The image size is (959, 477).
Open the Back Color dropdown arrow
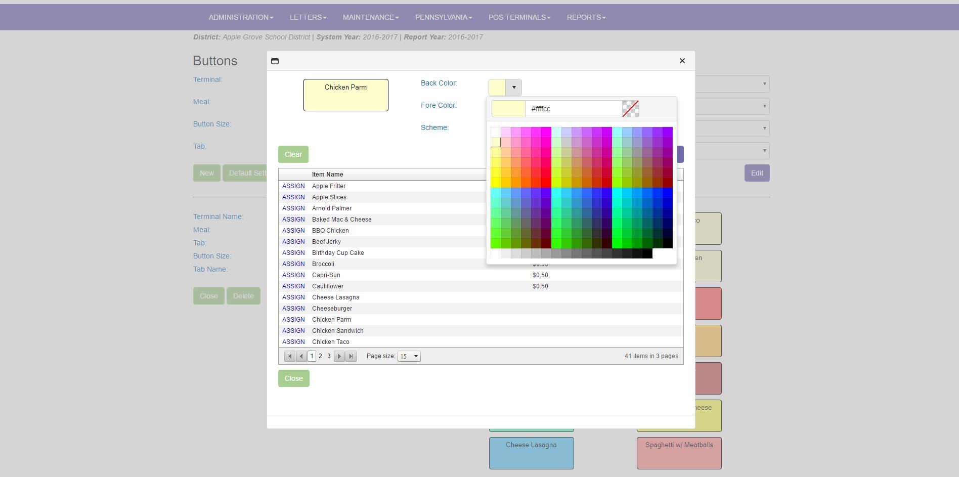click(x=513, y=88)
